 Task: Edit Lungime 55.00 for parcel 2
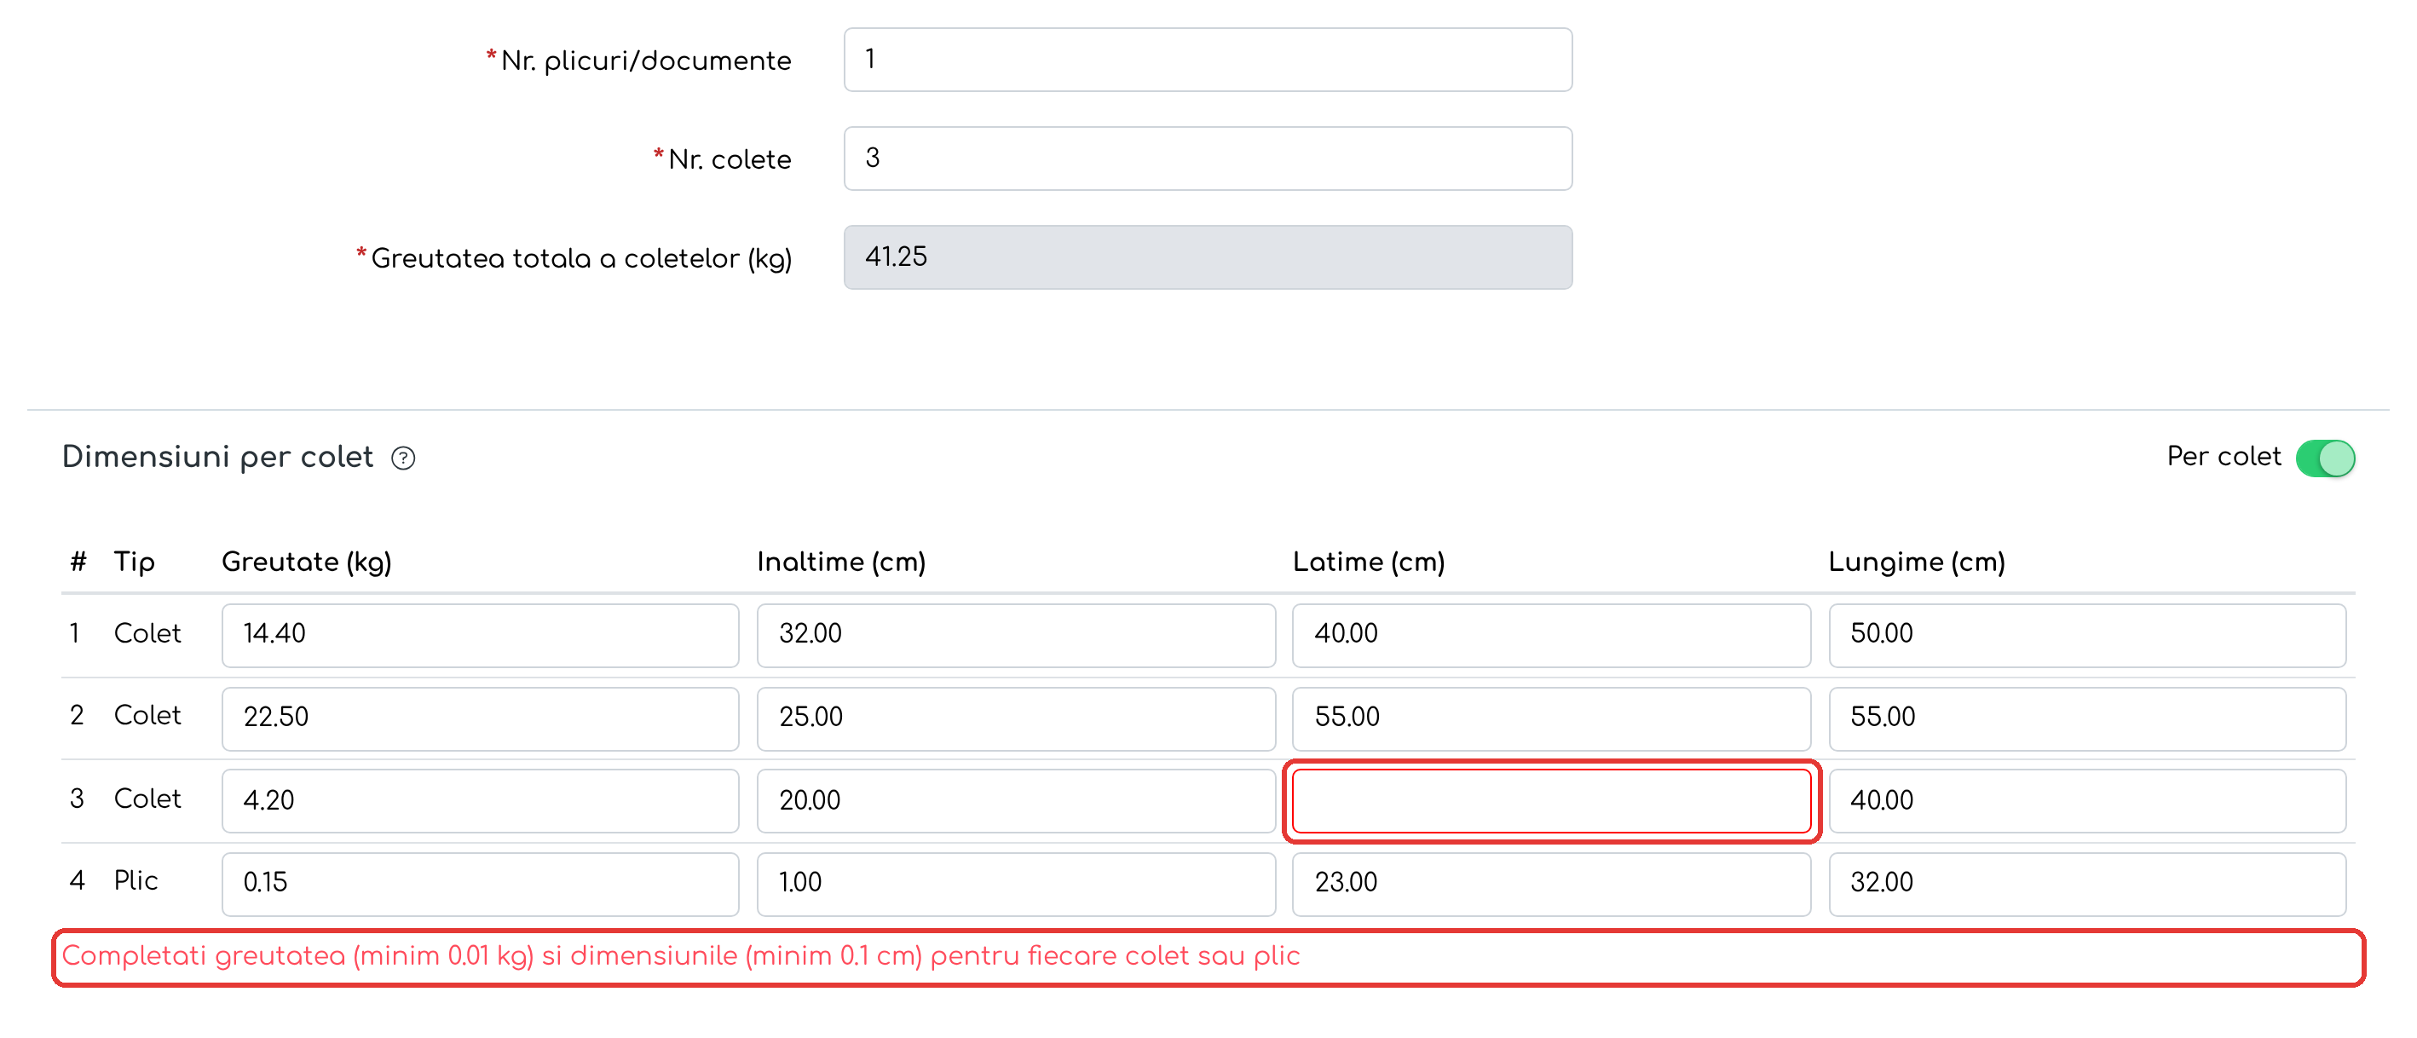click(2088, 719)
